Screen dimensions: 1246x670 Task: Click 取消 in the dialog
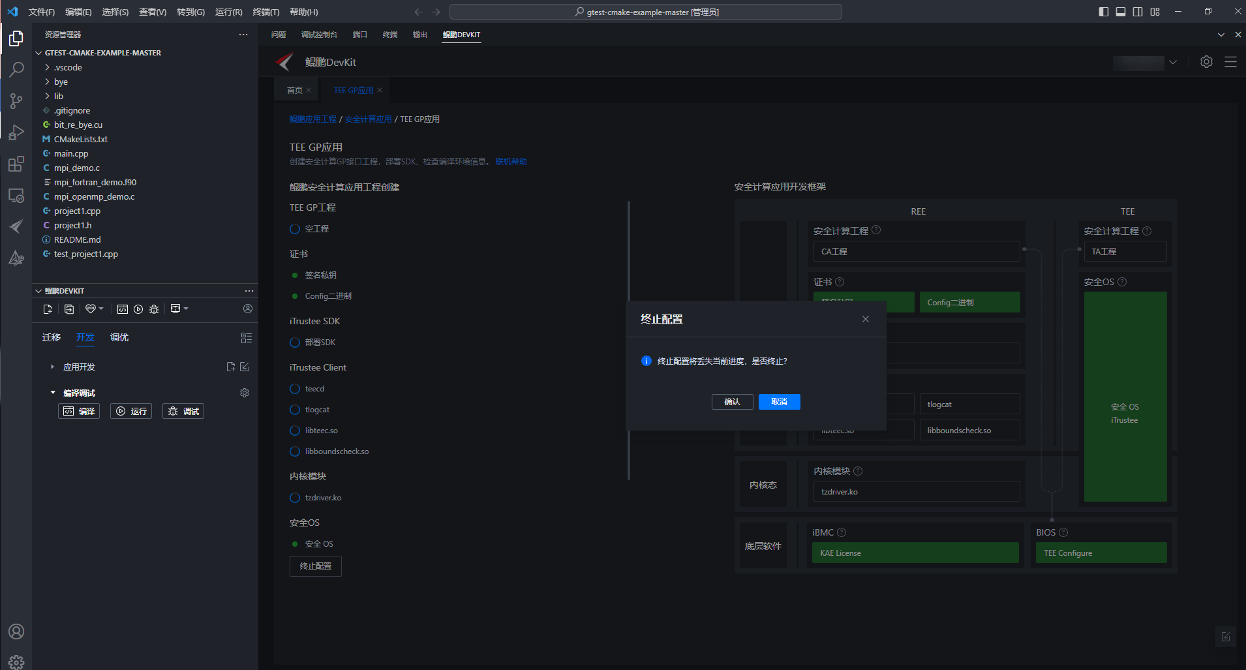[x=779, y=402]
